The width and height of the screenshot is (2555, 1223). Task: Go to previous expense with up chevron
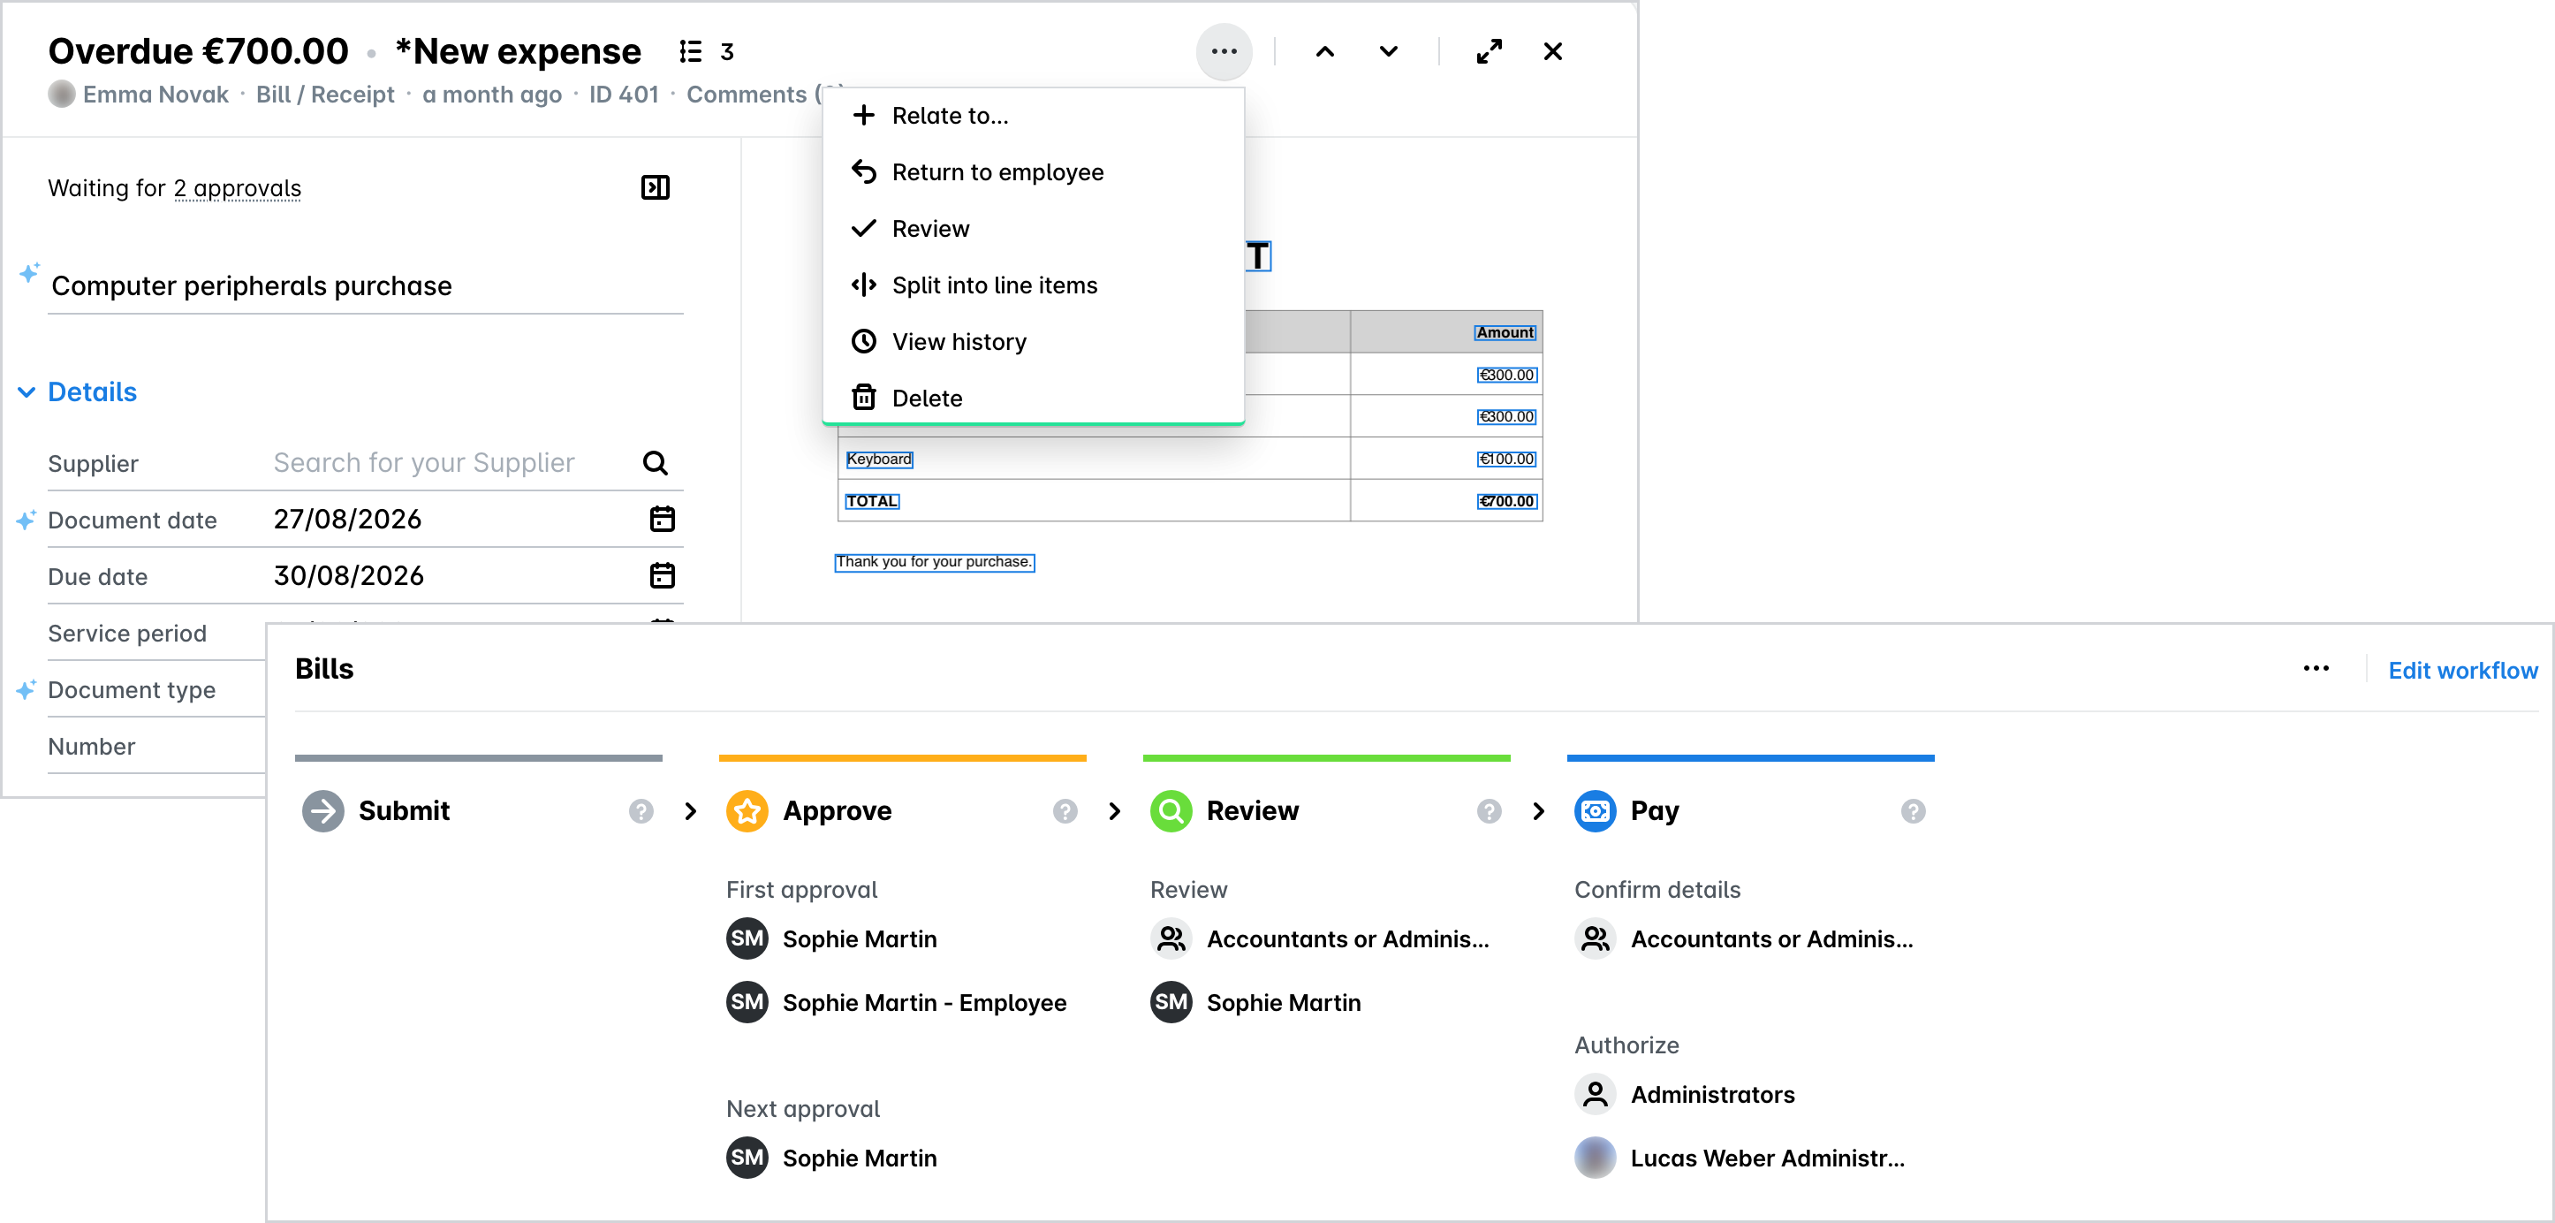pos(1325,51)
